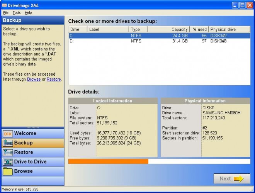
Task: Open the File menu
Action: 6,13
